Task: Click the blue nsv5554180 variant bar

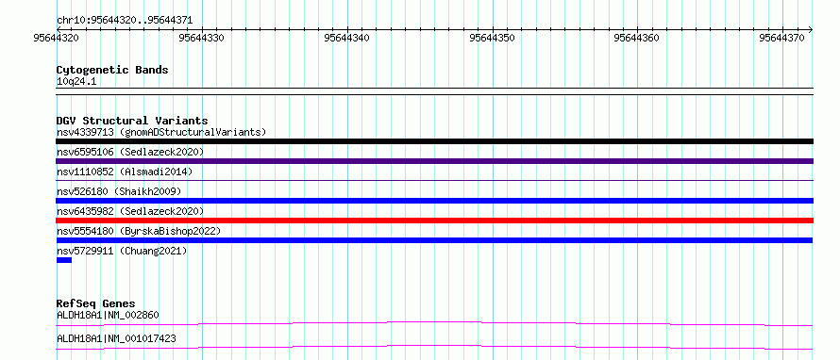Action: (x=434, y=240)
